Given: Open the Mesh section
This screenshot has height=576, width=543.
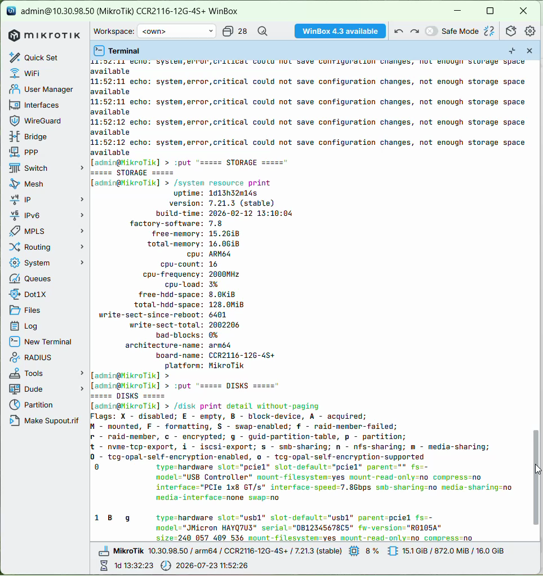Looking at the screenshot, I should coord(33,184).
